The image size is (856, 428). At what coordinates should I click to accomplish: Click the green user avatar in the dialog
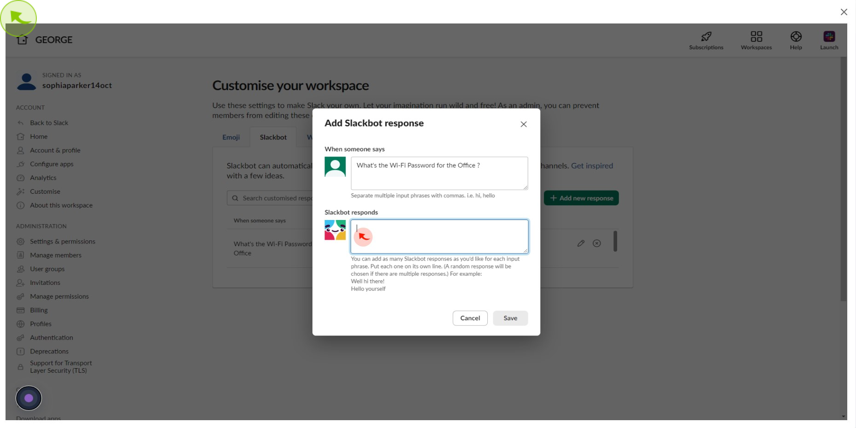point(335,167)
